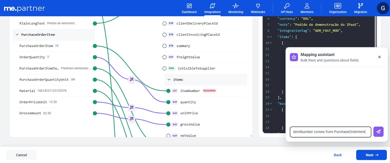
Task: Fold the code block at line 10
Action: point(271,43)
